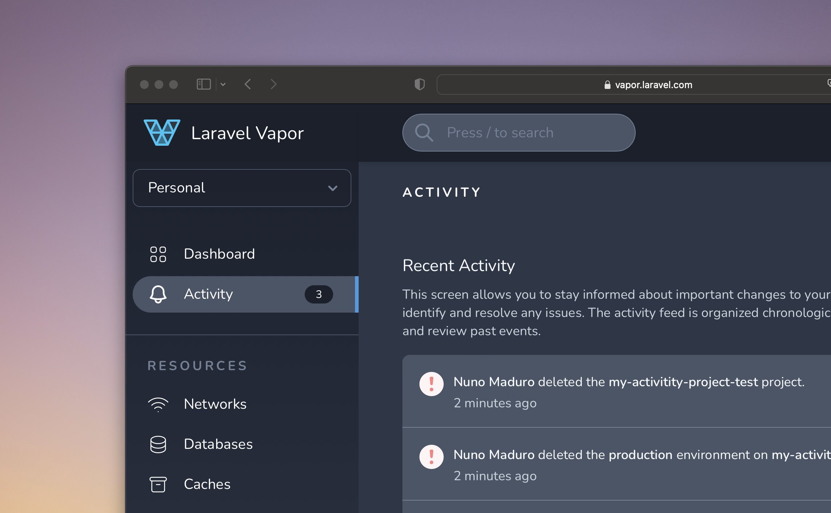Open the Personal team dropdown
The image size is (831, 513).
pos(241,188)
